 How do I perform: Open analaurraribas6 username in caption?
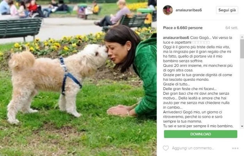[176, 38]
